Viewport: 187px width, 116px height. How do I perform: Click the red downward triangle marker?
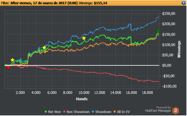point(8,68)
